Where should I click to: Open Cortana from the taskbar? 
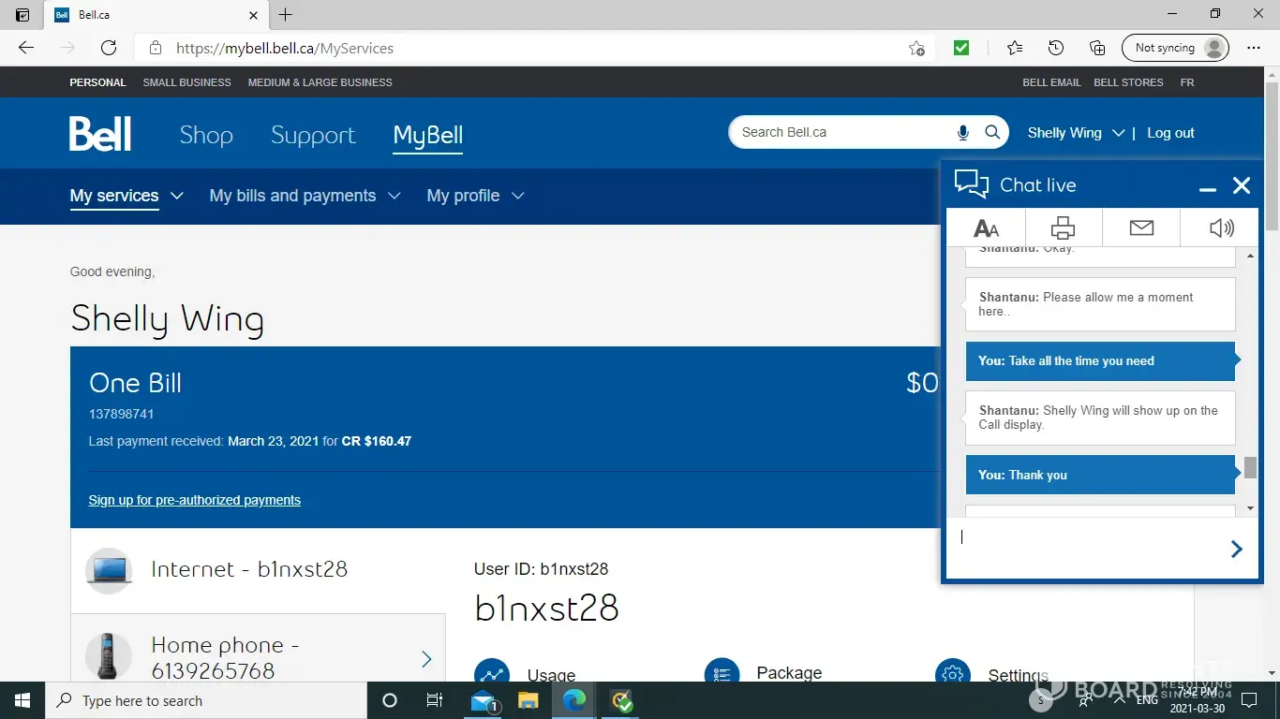tap(390, 700)
